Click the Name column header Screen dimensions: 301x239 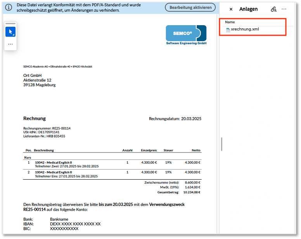pyautogui.click(x=230, y=22)
